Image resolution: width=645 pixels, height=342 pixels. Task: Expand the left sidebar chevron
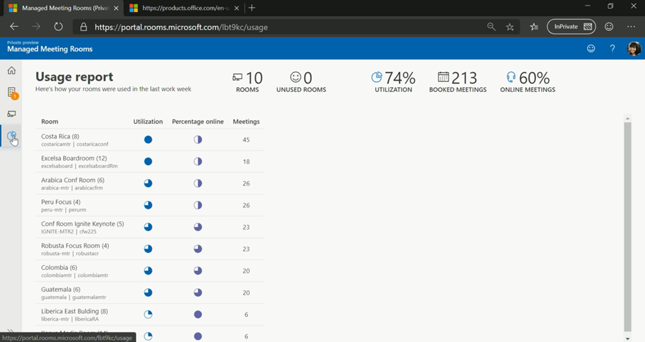pyautogui.click(x=11, y=331)
